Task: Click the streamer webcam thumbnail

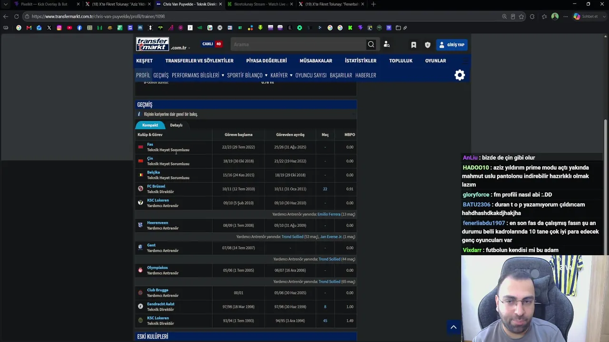Action: coord(535,298)
